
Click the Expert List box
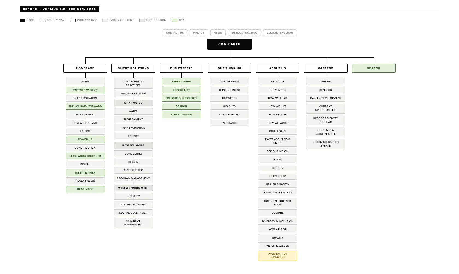coord(181,90)
